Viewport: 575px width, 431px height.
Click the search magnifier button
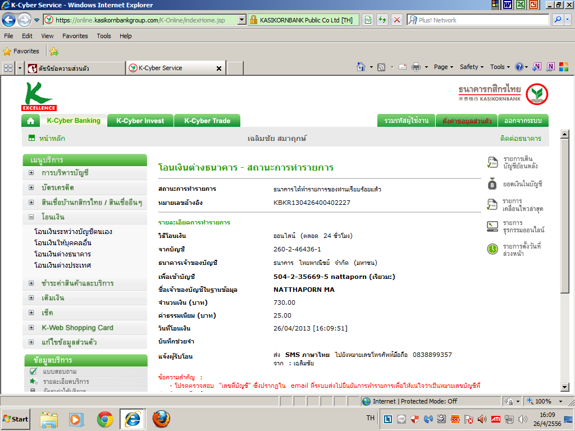point(558,20)
